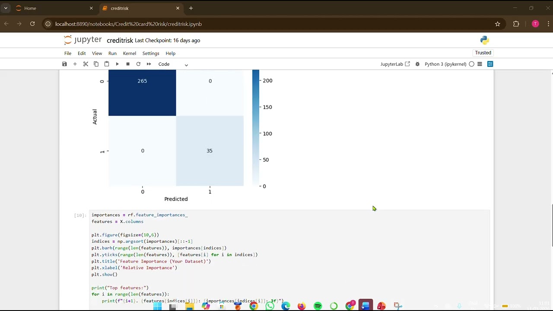553x311 pixels.
Task: Copy the selected cell using the copy icon
Action: [x=96, y=64]
